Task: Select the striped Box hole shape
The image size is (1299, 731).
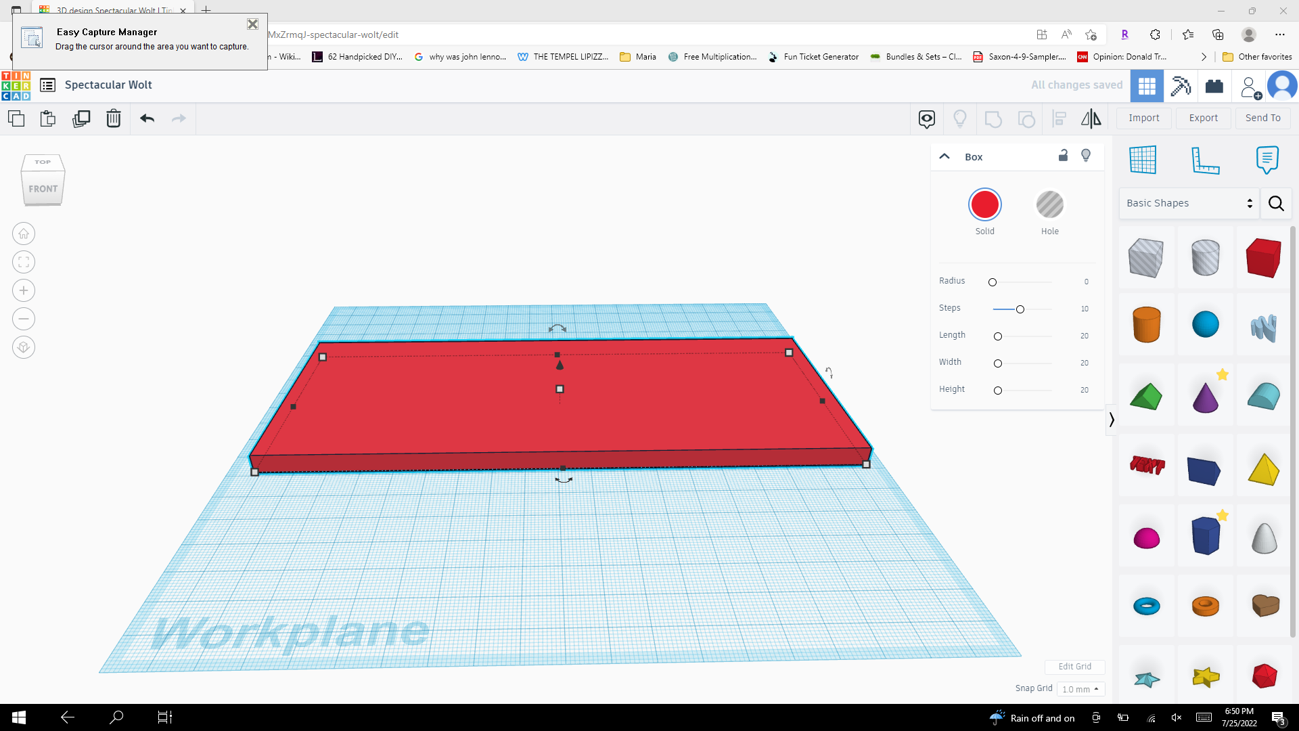Action: (1146, 258)
